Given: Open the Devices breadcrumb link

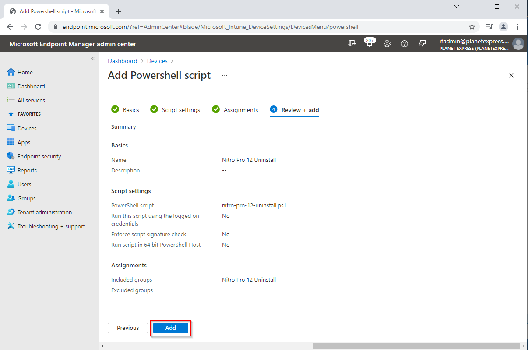Looking at the screenshot, I should (x=157, y=61).
